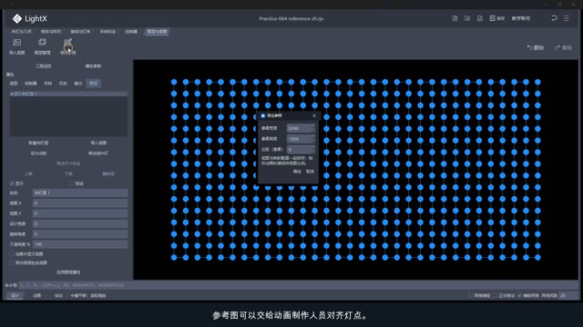Screen dimensions: 583x327
Task: Switch to the 图层与底图 ribbon tab
Action: 157,32
